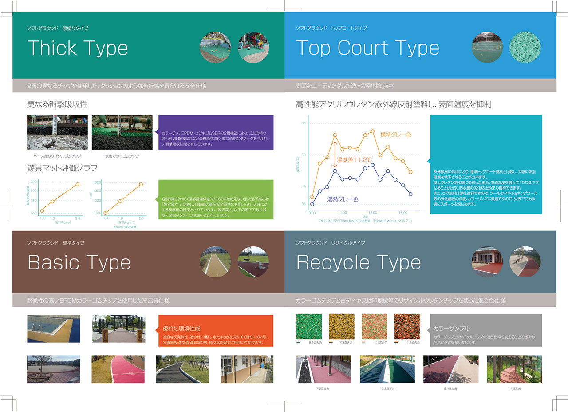Click the pink running track photo

(119, 369)
